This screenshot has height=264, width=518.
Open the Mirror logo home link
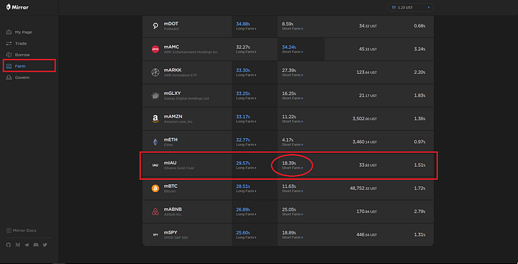(x=17, y=7)
